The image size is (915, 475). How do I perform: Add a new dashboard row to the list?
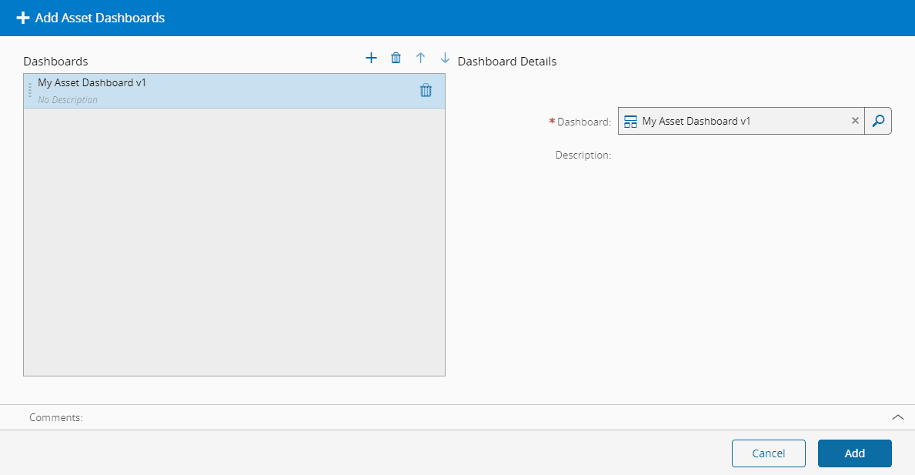[x=371, y=58]
